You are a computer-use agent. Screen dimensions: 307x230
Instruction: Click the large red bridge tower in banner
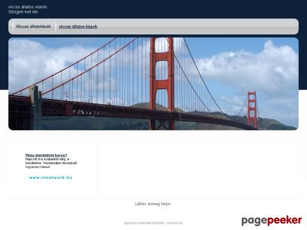click(x=162, y=84)
